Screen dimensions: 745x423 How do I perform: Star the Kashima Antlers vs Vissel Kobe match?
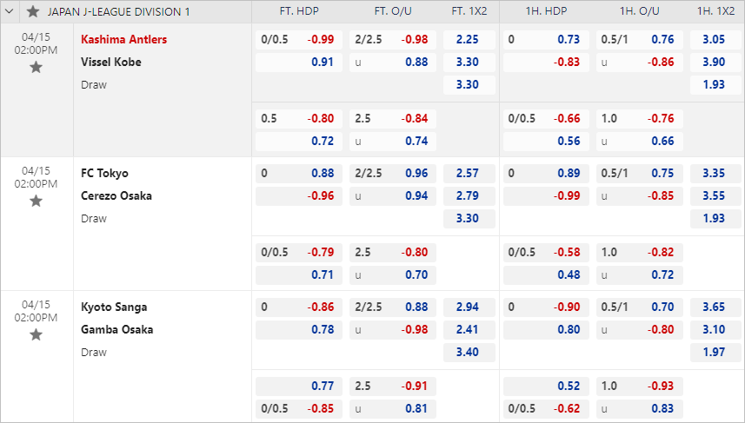(37, 68)
